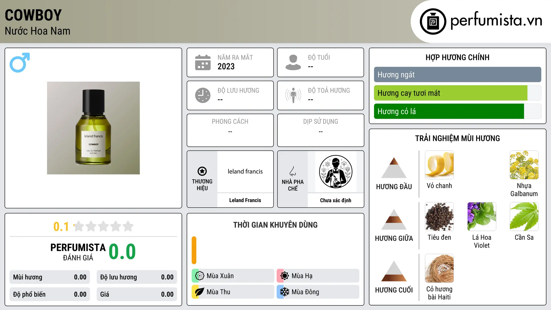Click the Nước Hoa Nam subtitle
Screen dimensions: 551x310
tap(37, 31)
